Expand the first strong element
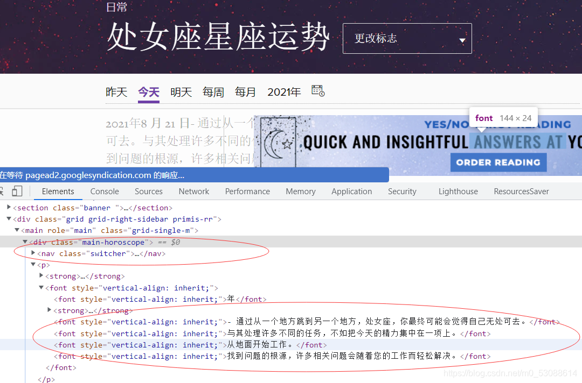Viewport: 582px width, 383px height. (x=41, y=275)
